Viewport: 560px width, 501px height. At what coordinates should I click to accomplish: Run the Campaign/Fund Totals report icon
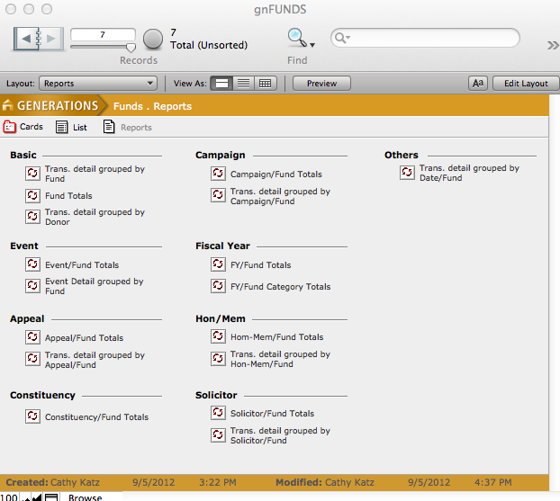(x=218, y=174)
